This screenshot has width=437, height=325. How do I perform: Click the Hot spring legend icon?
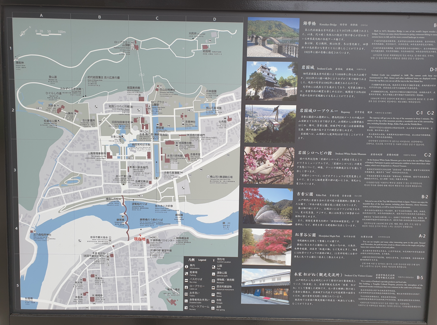214,308
